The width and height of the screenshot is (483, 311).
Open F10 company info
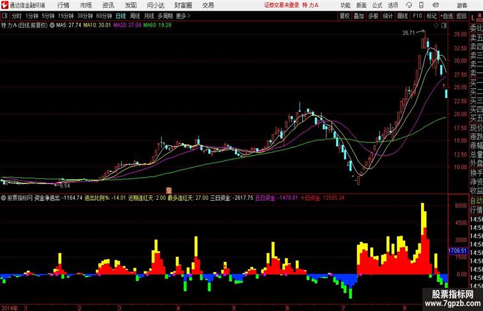pos(417,16)
